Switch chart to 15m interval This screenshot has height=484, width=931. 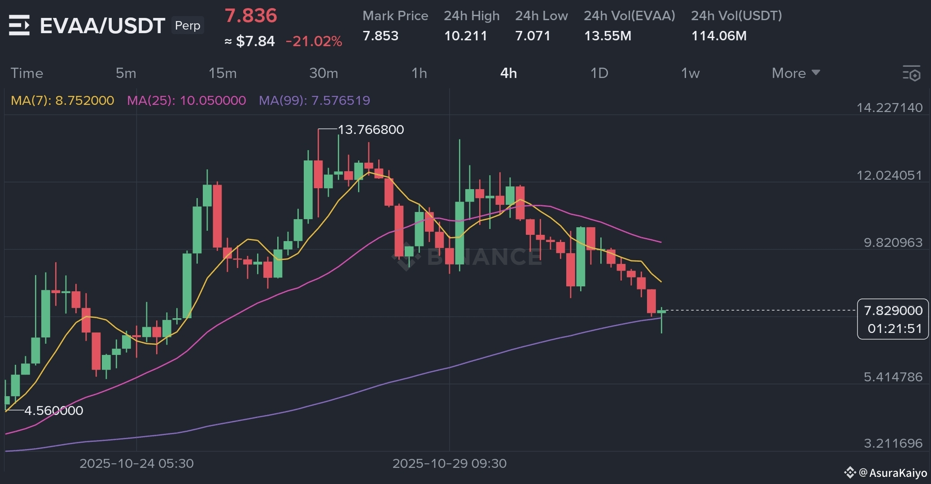pyautogui.click(x=223, y=73)
